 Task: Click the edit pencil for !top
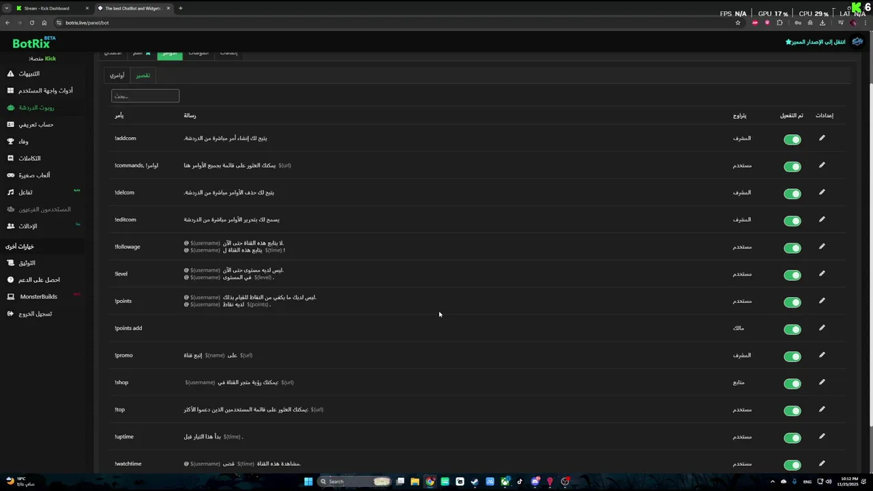point(822,409)
